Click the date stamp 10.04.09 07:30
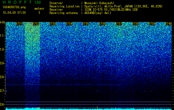Screen dimensions: 174x110 pos(14,13)
